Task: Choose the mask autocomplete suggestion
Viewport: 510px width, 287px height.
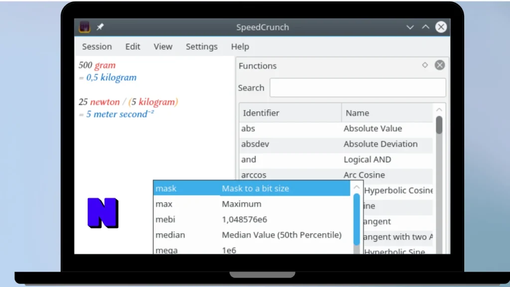Action: point(252,188)
